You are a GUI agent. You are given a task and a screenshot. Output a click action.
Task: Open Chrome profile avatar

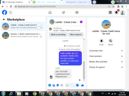(122, 6)
